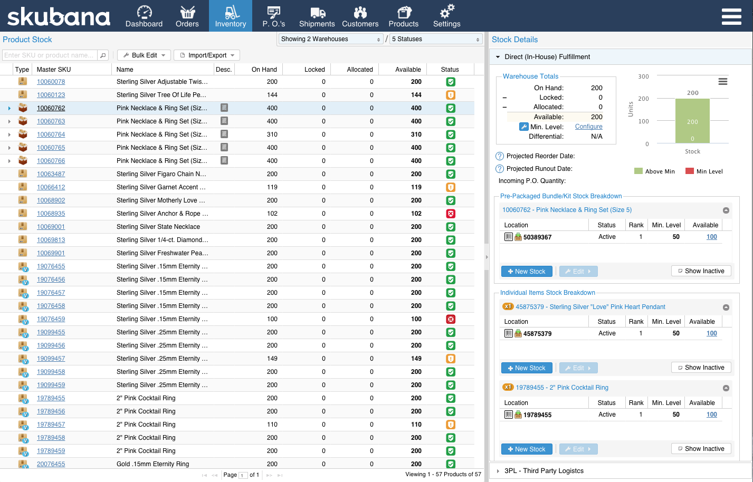753x482 pixels.
Task: Click the Min. Level wrench icon
Action: pos(524,127)
